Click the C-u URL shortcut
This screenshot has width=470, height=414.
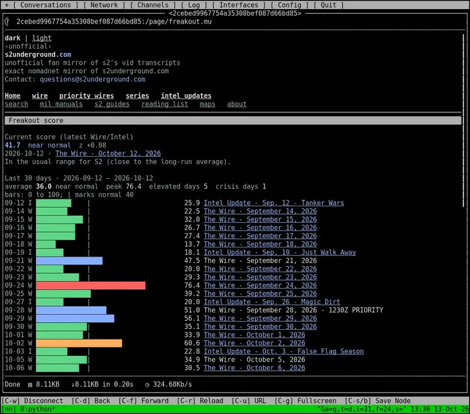click(x=249, y=401)
